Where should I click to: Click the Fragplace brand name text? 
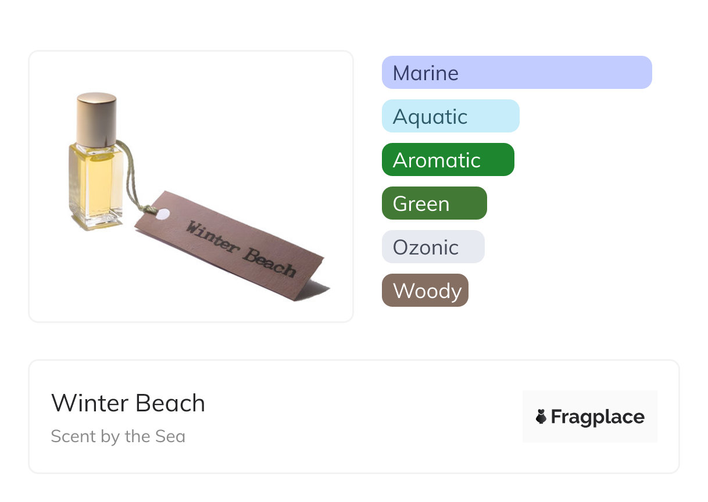coord(598,417)
